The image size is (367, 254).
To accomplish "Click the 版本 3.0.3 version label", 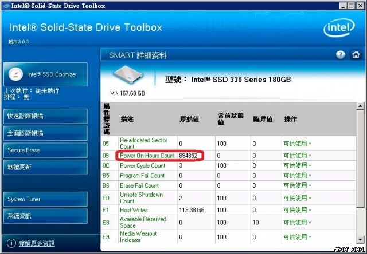I will (x=18, y=42).
